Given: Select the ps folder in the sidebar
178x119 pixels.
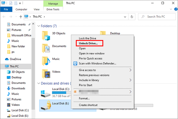Looking at the screenshot, I should (11, 52).
